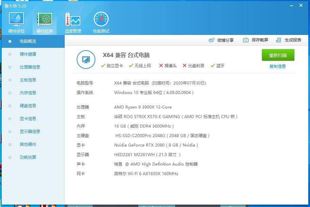Click the 'AMD Ryzen 9 3900X 12-Core' value
Image resolution: width=310 pixels, height=207 pixels.
coord(143,107)
